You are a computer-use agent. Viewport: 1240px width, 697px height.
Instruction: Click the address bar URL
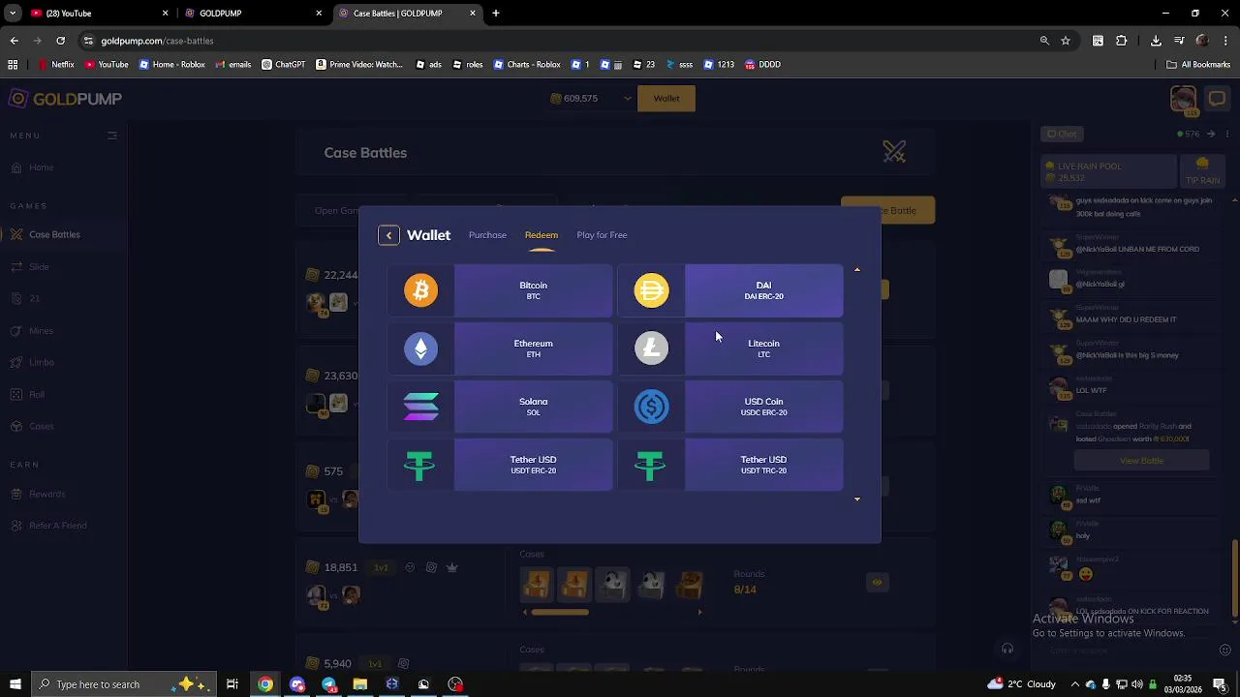(157, 41)
